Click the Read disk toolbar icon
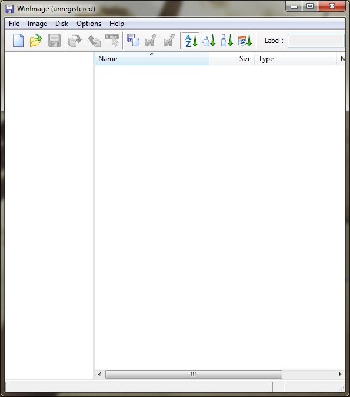Image resolution: width=350 pixels, height=397 pixels. [133, 41]
